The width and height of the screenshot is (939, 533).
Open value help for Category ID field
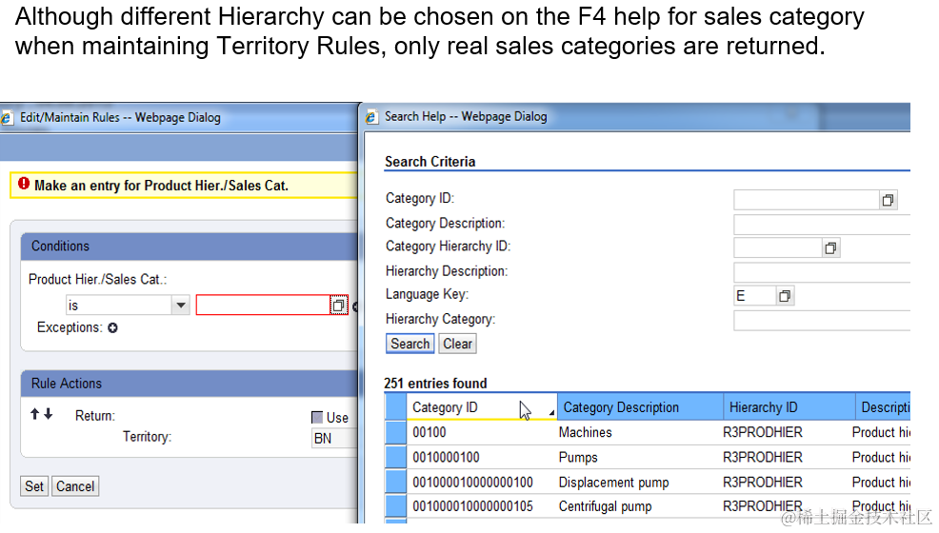[888, 201]
